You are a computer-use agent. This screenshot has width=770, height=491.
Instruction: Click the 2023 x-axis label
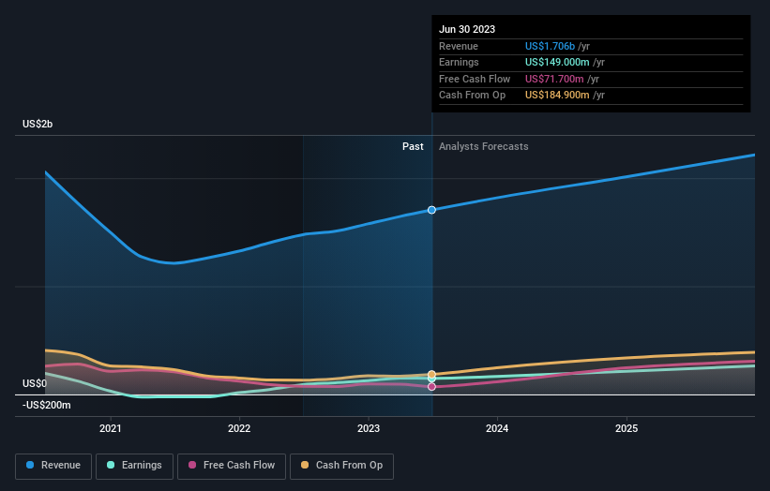pyautogui.click(x=369, y=428)
